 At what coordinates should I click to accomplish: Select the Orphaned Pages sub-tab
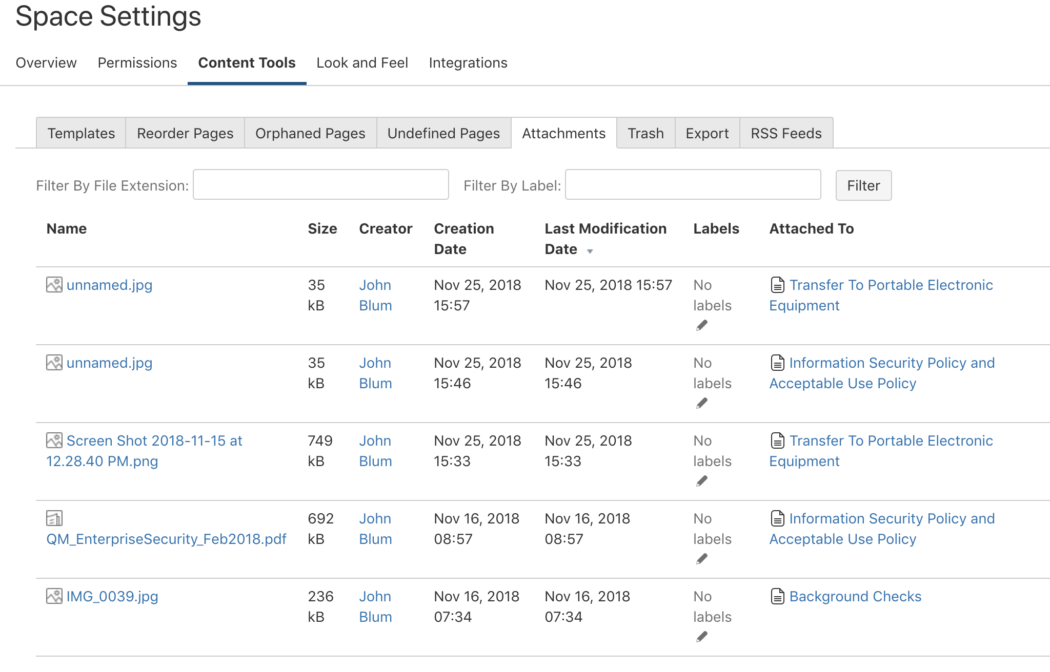click(311, 133)
